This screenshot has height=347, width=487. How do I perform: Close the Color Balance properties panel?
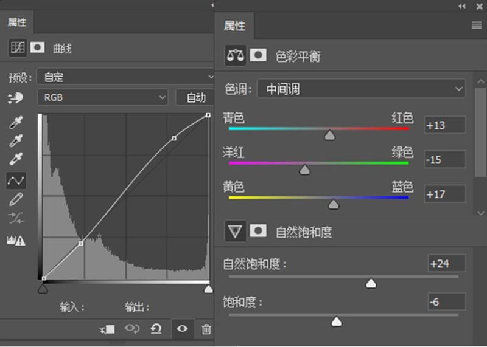480,7
